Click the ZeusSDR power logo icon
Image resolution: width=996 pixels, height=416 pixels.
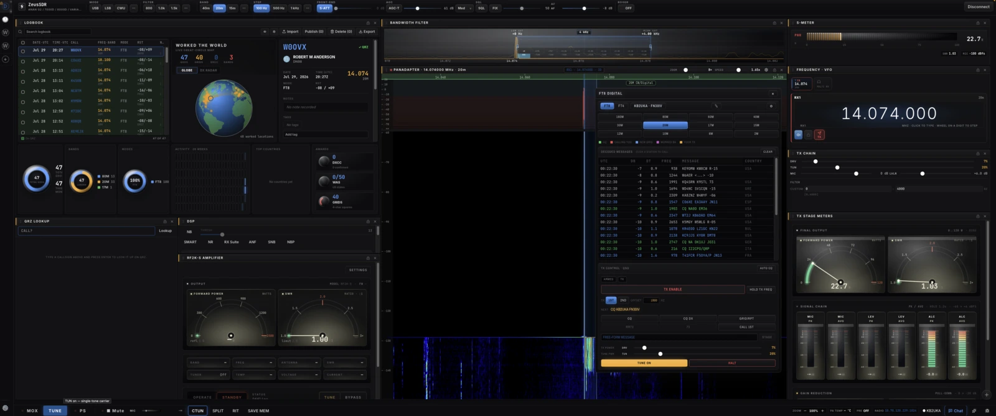point(22,7)
